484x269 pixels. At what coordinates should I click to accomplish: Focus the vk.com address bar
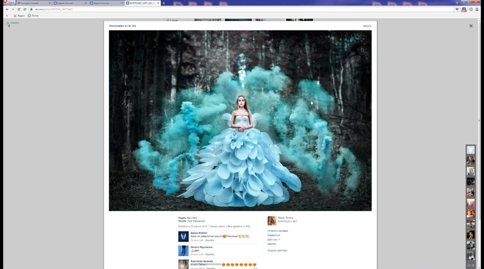point(242,9)
